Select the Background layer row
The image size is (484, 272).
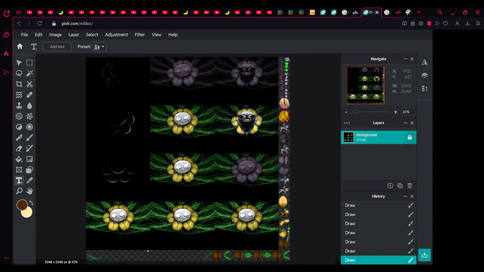(x=379, y=137)
